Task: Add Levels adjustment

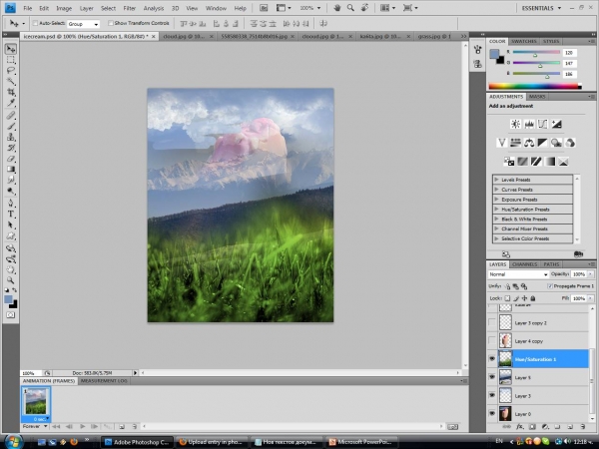Action: [x=529, y=124]
